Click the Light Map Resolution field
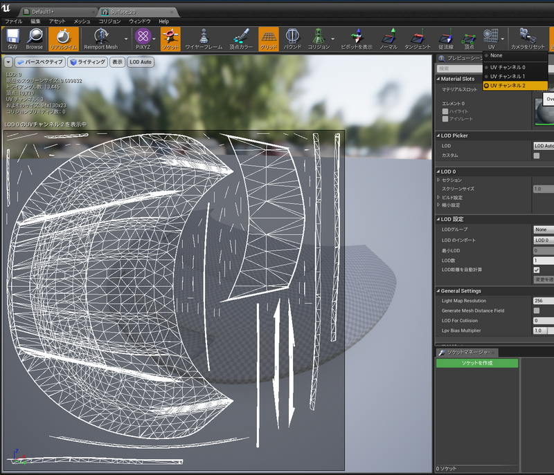Image resolution: width=554 pixels, height=475 pixels. click(x=544, y=301)
